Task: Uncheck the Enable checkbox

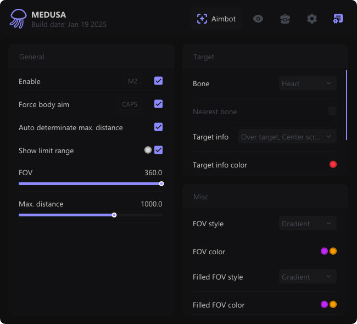Action: pos(158,81)
